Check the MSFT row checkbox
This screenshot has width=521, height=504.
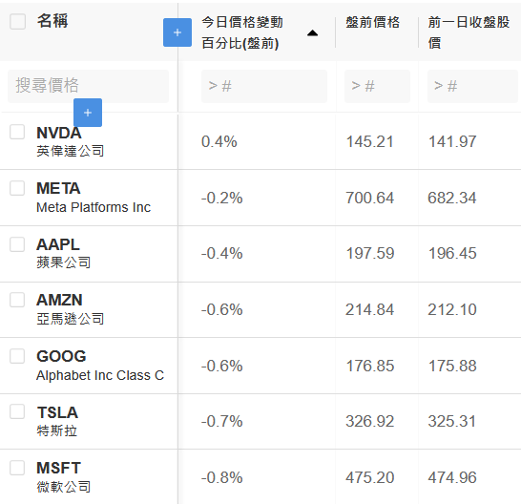pos(17,468)
